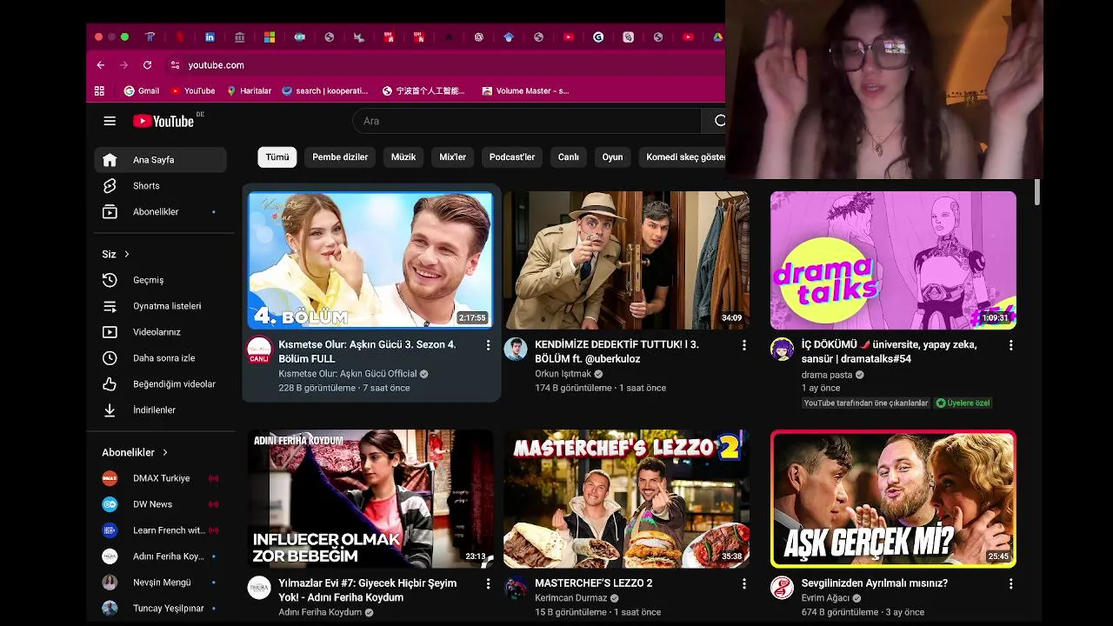Open DMAX Turkiye subscription channel

(161, 478)
